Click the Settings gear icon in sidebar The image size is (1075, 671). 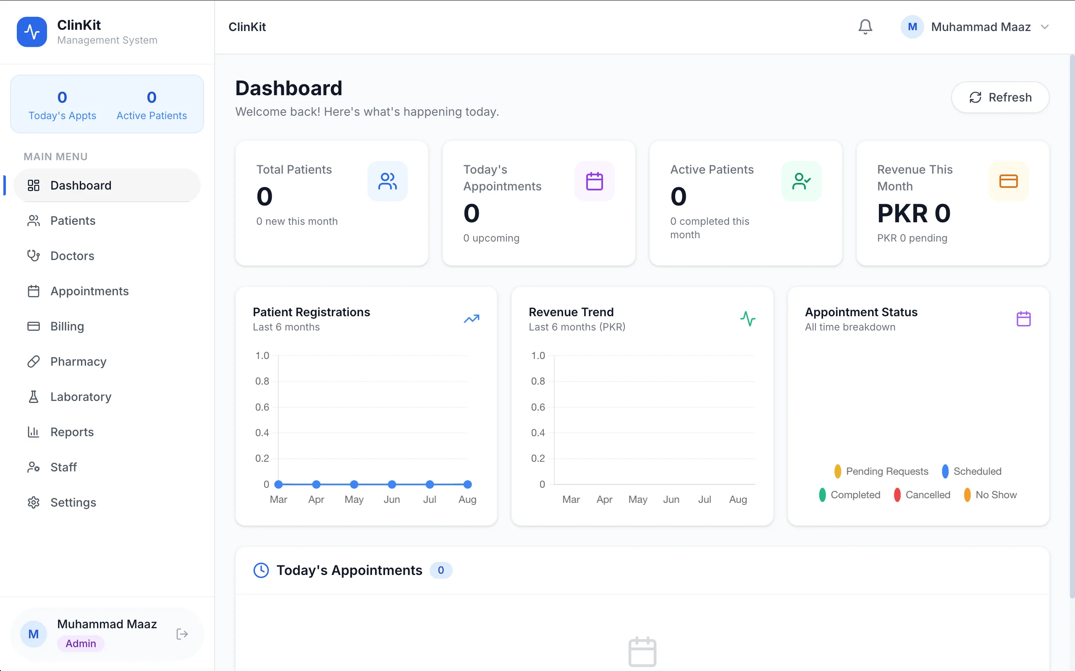pyautogui.click(x=33, y=502)
